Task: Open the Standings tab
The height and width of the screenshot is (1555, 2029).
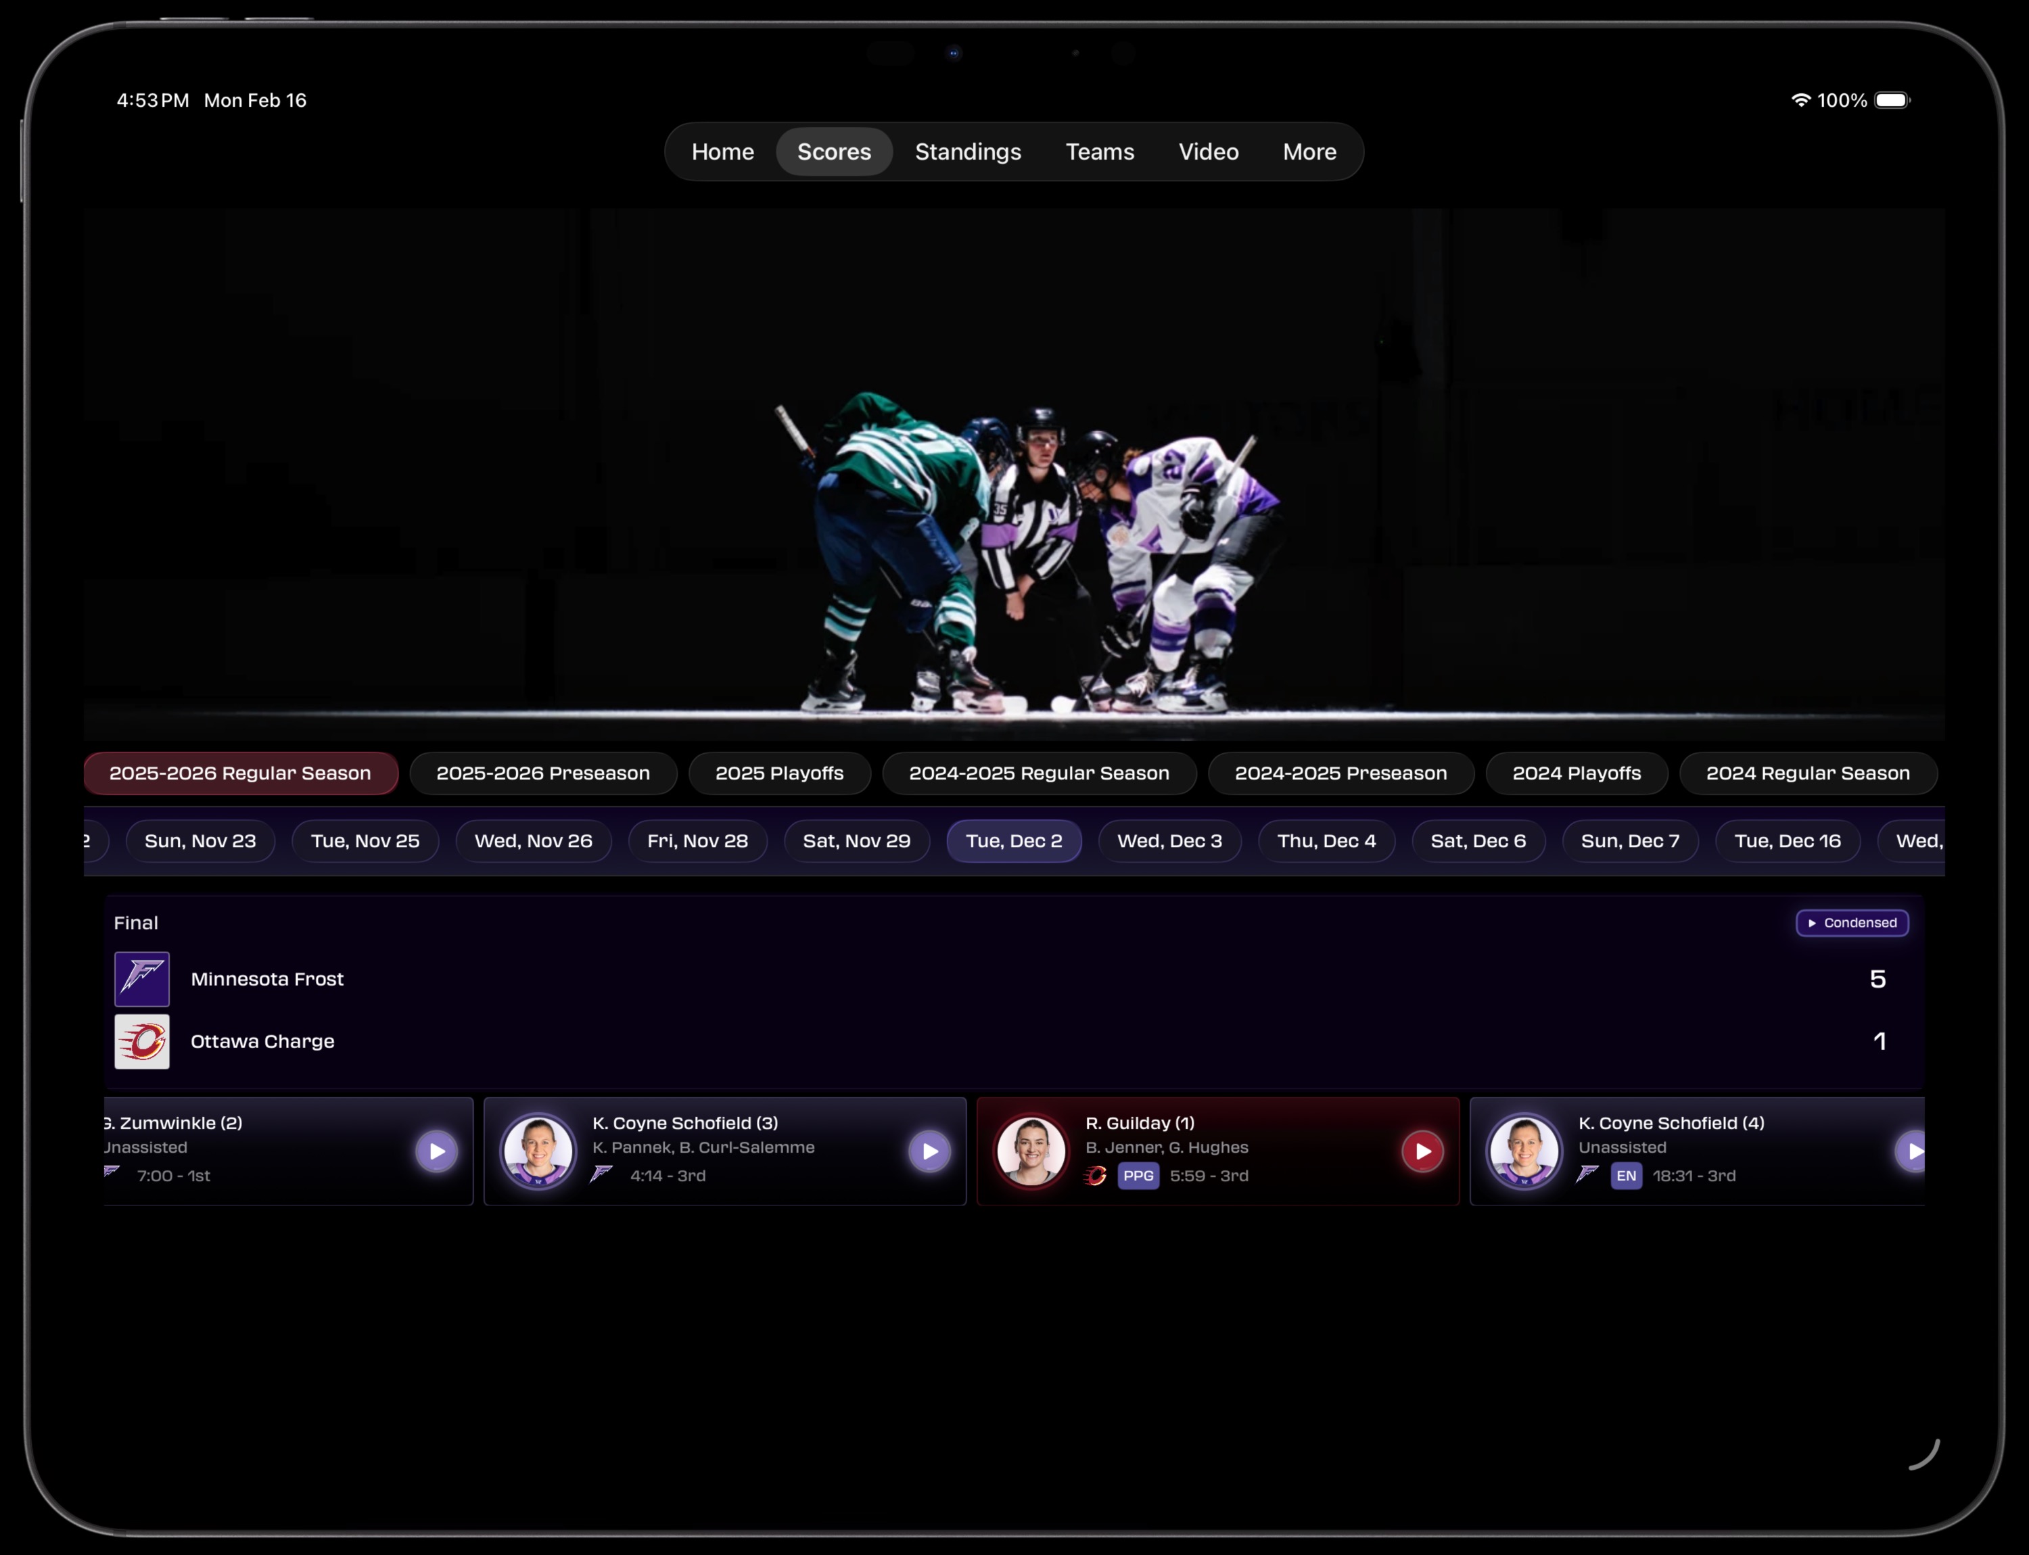Action: [968, 152]
